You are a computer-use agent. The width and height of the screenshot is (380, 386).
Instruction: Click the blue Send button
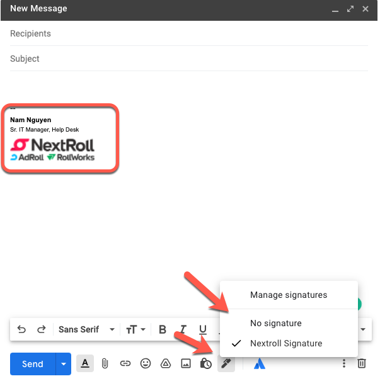click(33, 364)
